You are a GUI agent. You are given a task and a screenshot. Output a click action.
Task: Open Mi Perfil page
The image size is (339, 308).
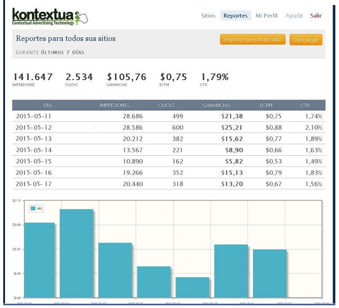[266, 15]
